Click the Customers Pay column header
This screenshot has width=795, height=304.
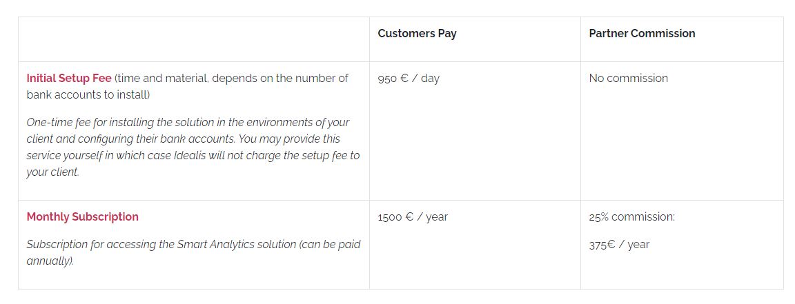[417, 34]
